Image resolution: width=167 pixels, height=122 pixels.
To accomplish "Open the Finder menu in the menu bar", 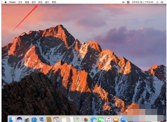I will click(x=12, y=2).
